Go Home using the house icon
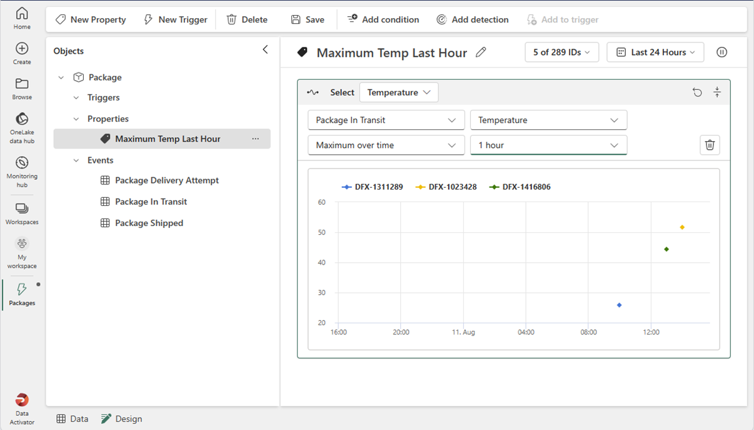Viewport: 754px width, 430px height. [x=22, y=15]
